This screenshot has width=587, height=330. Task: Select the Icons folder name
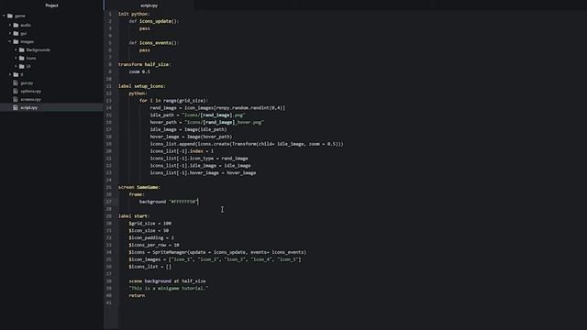click(x=31, y=58)
